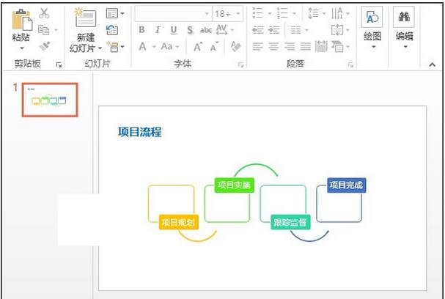Click the Drawing (绘图) shapes icon
Viewport: 445px width, 299px height.
372,18
